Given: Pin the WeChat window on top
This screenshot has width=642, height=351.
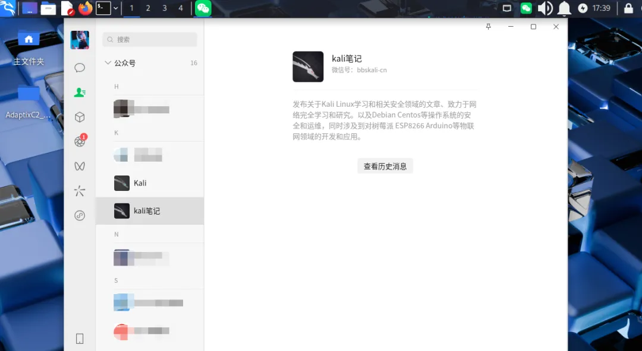Looking at the screenshot, I should click(x=488, y=27).
